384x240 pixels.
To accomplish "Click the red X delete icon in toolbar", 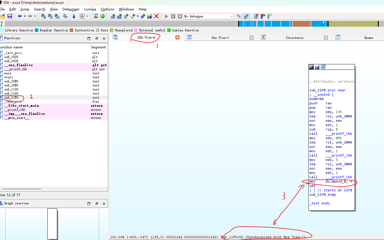I will 156,16.
